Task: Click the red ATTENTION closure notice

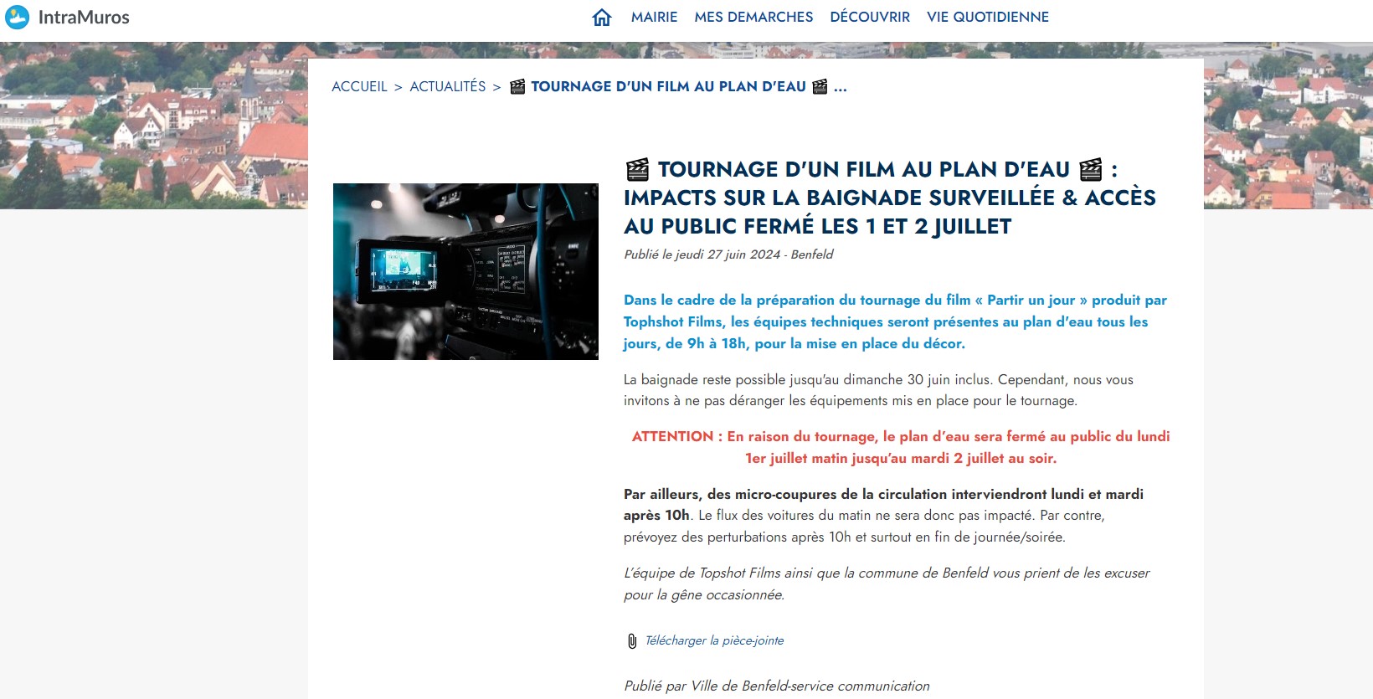Action: (x=900, y=447)
